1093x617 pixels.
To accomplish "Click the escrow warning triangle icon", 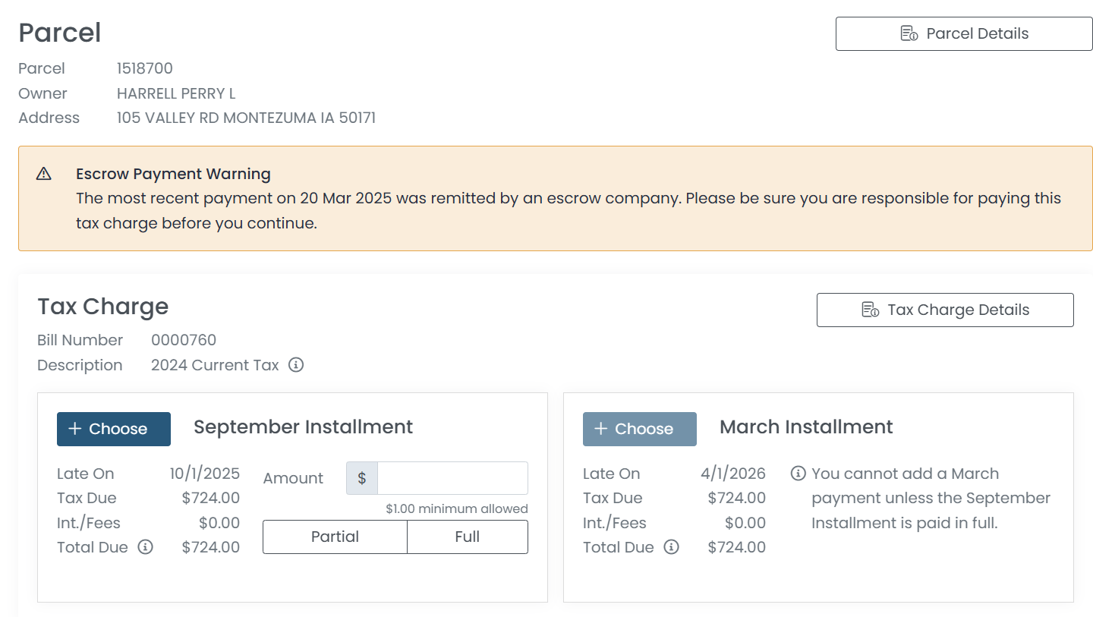I will coord(44,174).
